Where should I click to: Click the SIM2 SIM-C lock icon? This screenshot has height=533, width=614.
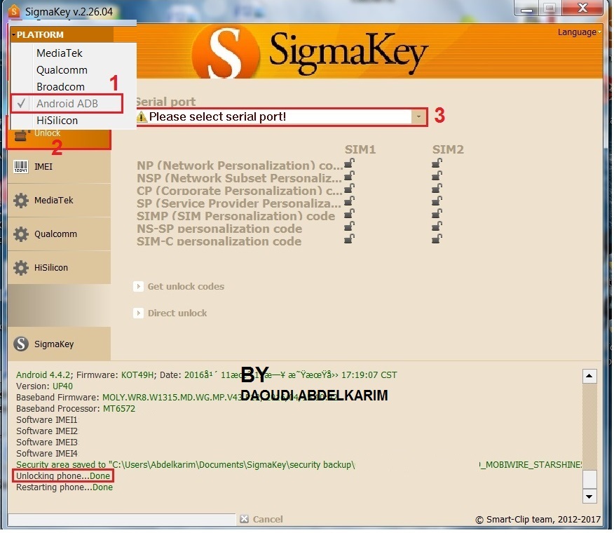pyautogui.click(x=437, y=238)
